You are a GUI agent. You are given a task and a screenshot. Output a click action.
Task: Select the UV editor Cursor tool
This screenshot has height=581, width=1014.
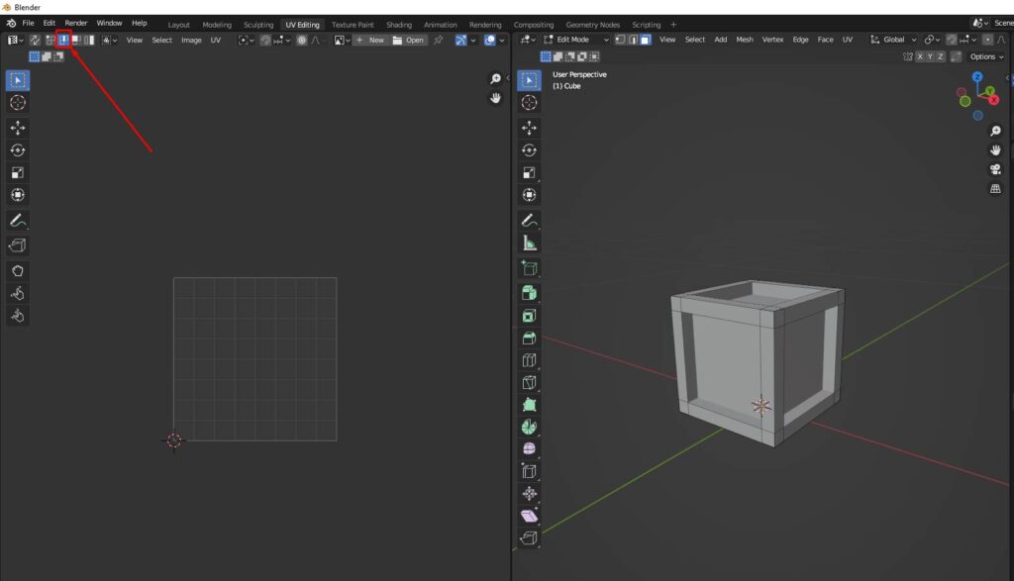18,102
